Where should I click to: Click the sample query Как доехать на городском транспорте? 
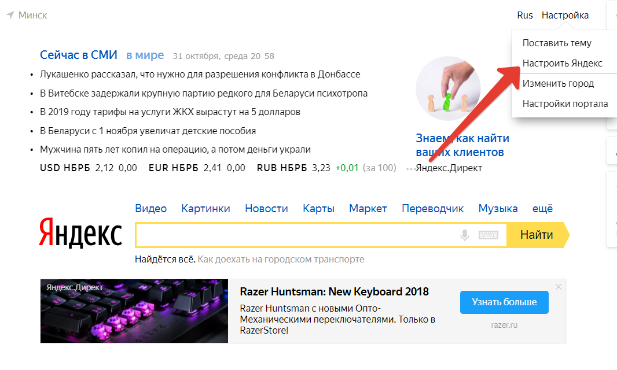(x=281, y=260)
